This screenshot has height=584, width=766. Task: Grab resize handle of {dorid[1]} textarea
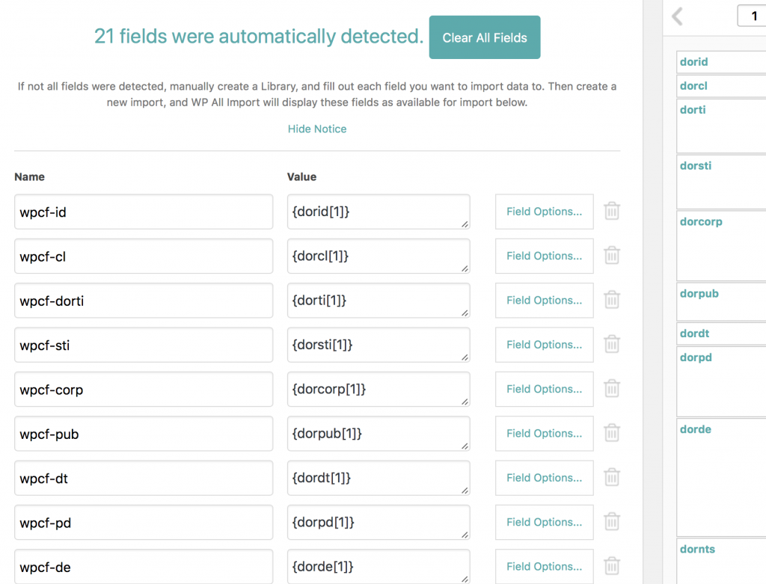tap(465, 224)
